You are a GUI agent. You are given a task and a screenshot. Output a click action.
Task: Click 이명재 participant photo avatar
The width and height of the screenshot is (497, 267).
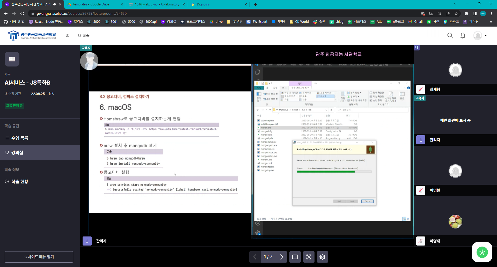(x=455, y=222)
